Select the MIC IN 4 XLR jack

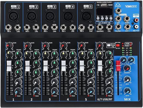[x=68, y=16]
